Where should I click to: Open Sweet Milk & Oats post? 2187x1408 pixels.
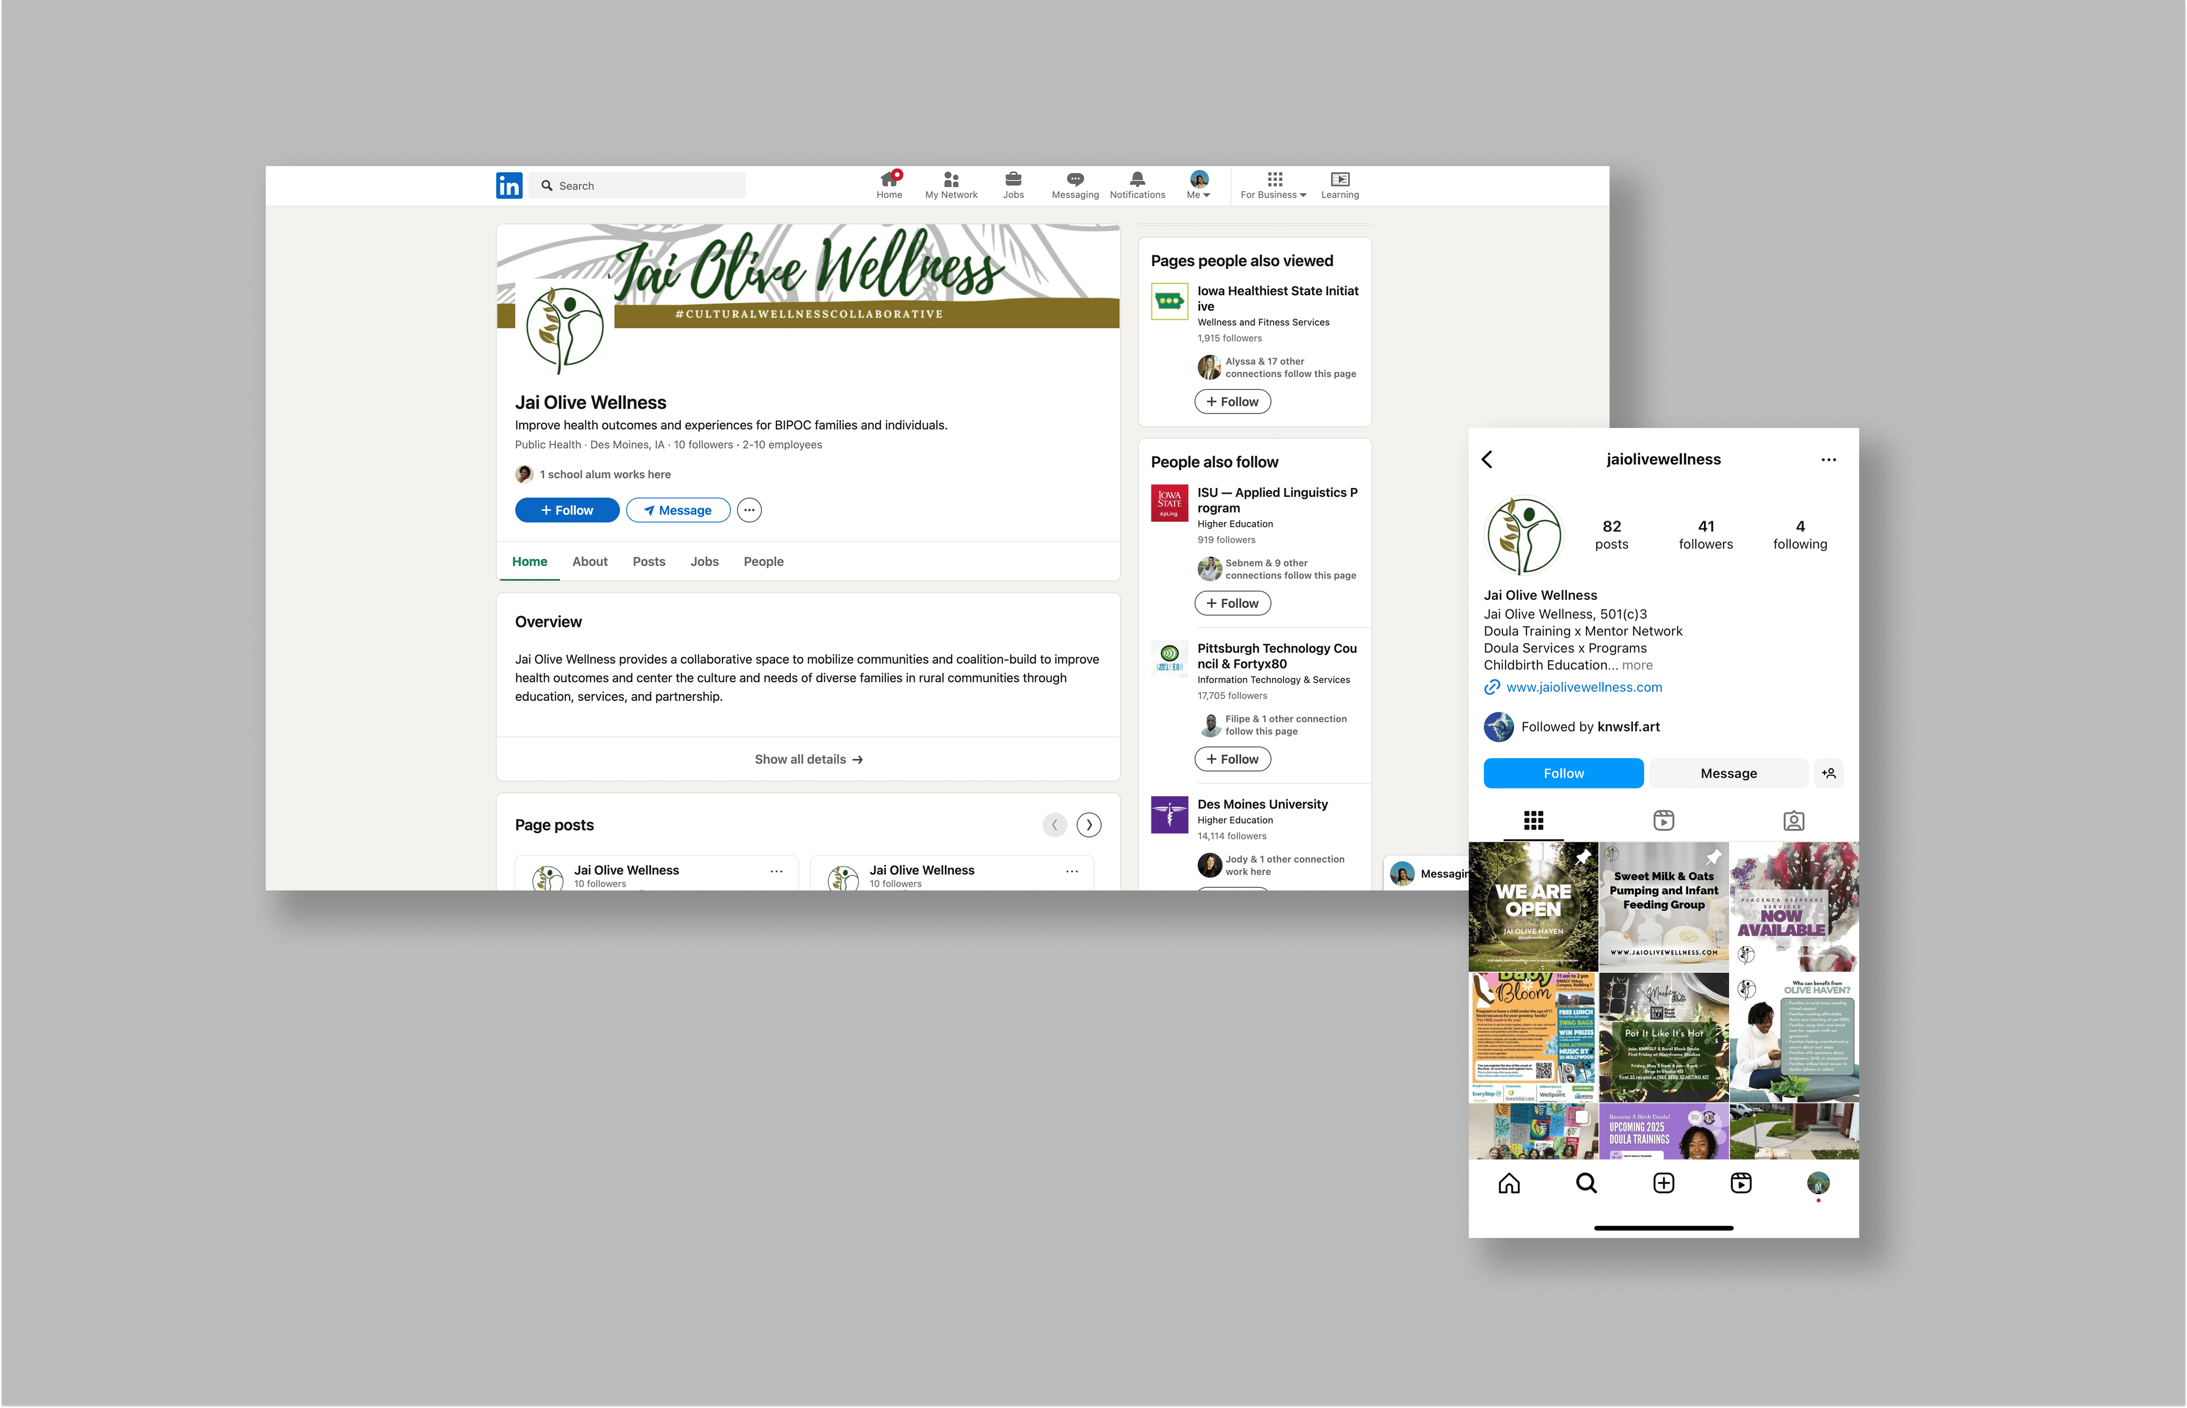tap(1664, 907)
